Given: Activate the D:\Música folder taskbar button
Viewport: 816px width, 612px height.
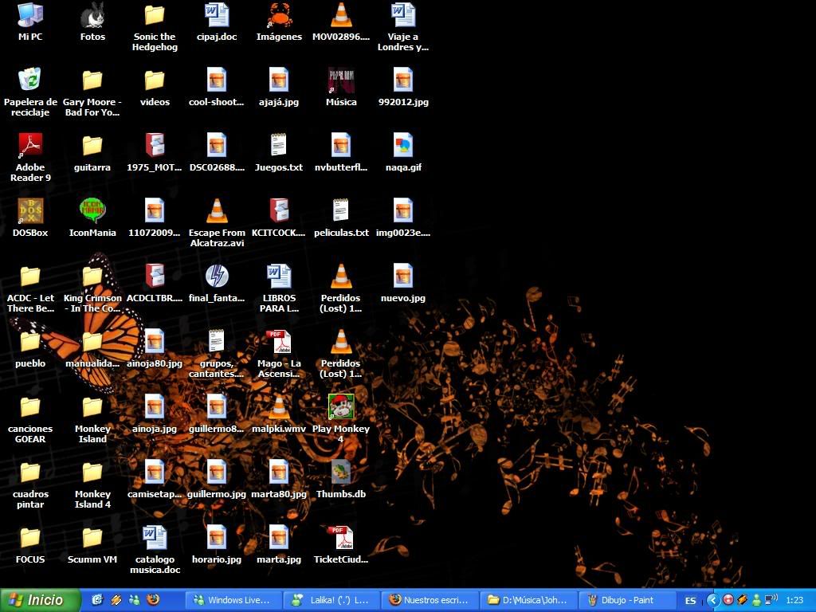Looking at the screenshot, I should pos(528,600).
